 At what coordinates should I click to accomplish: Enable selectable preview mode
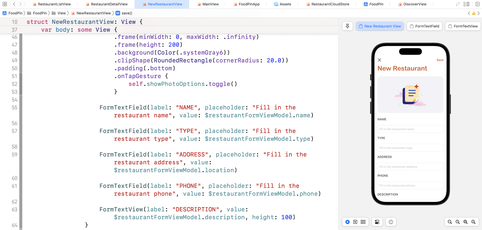(355, 222)
